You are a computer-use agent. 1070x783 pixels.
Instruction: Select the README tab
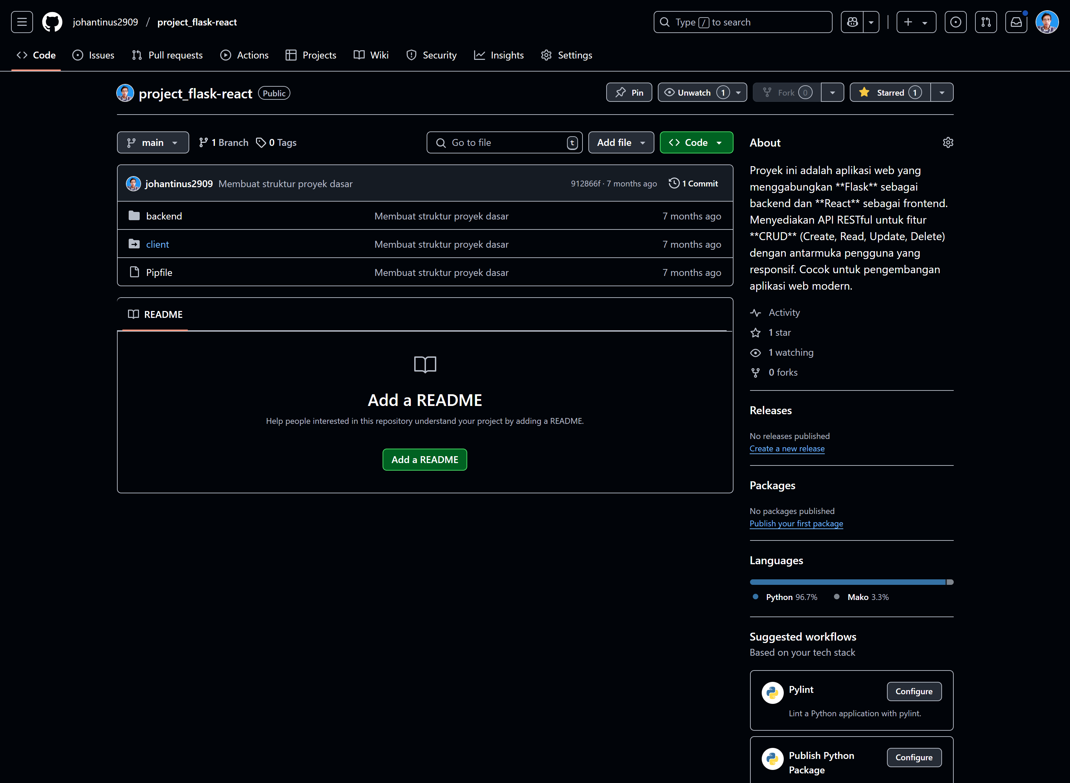(156, 314)
